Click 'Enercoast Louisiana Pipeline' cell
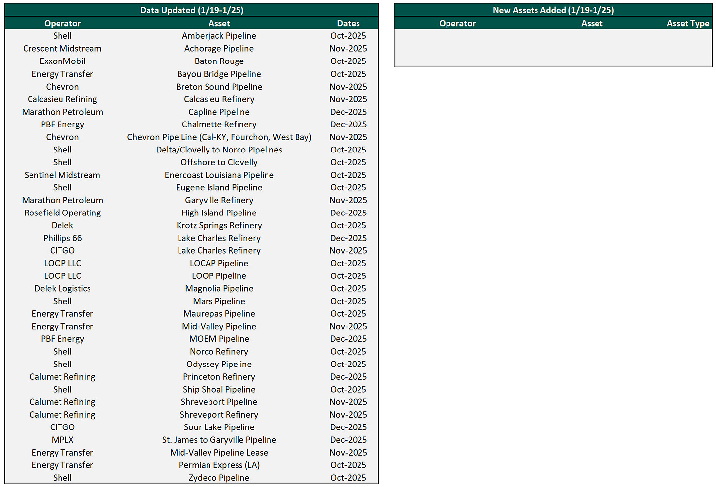The image size is (716, 487). [219, 175]
